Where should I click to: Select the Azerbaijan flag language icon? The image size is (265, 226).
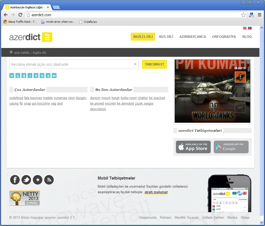pyautogui.click(x=250, y=28)
